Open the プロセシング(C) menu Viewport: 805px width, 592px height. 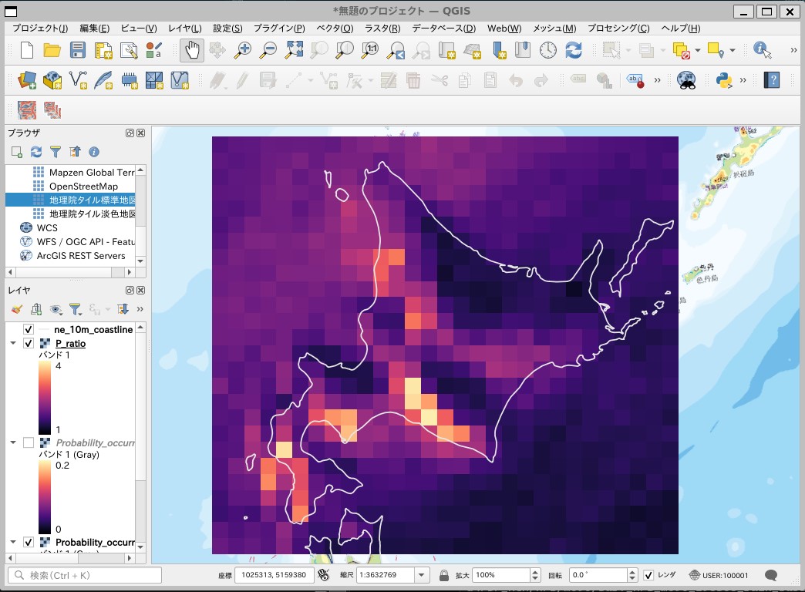pyautogui.click(x=618, y=29)
